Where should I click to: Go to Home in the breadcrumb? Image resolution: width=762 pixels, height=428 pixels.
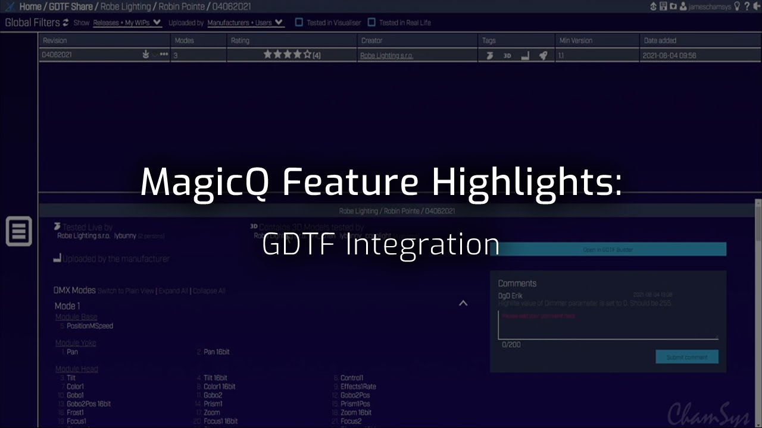[x=30, y=7]
